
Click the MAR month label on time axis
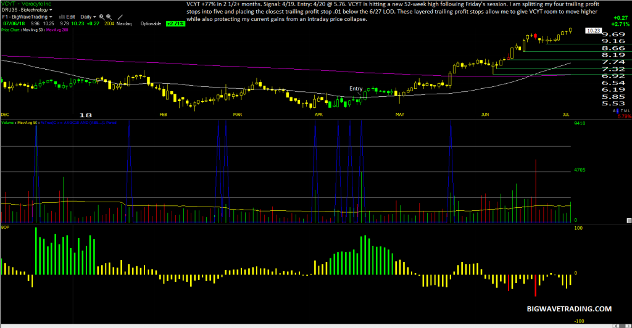(x=238, y=115)
